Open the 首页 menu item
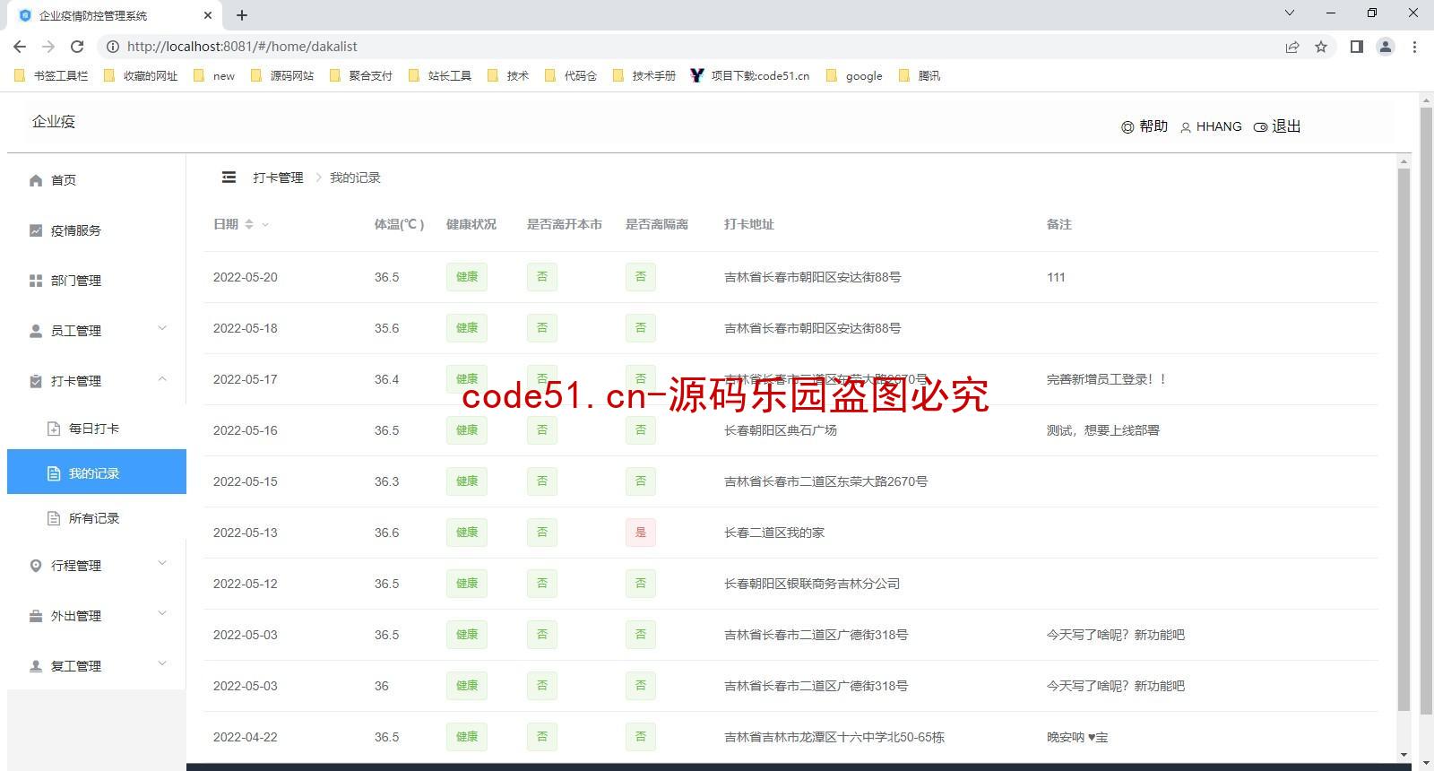Screen dimensions: 1434x771 [97, 180]
